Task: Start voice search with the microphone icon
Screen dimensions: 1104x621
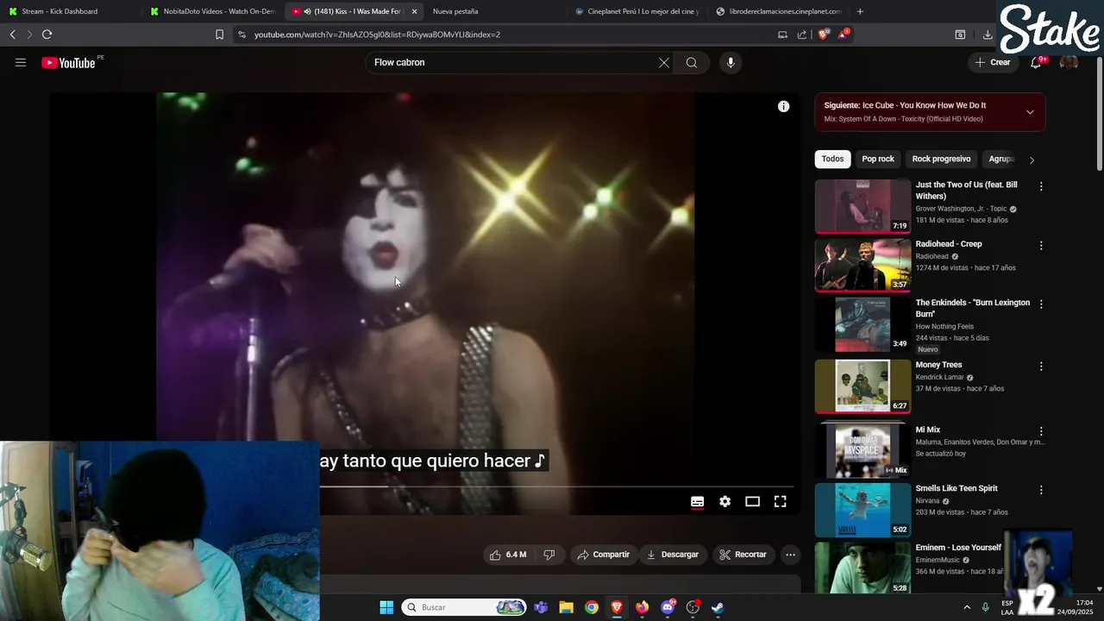Action: (731, 62)
